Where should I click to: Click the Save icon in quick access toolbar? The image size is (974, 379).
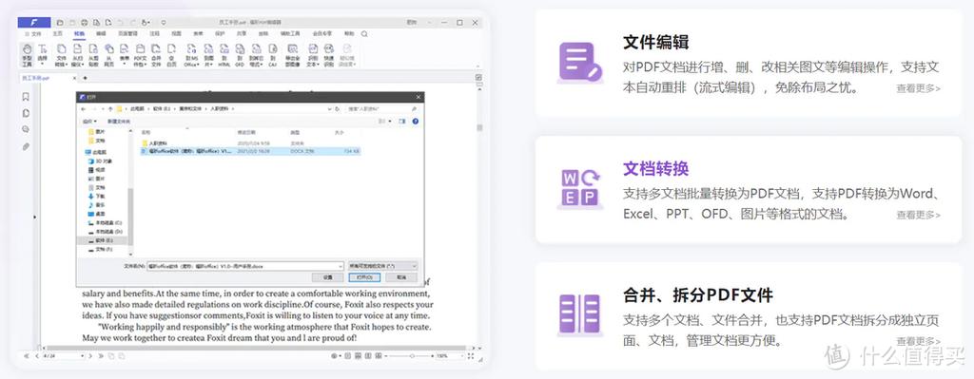point(72,23)
